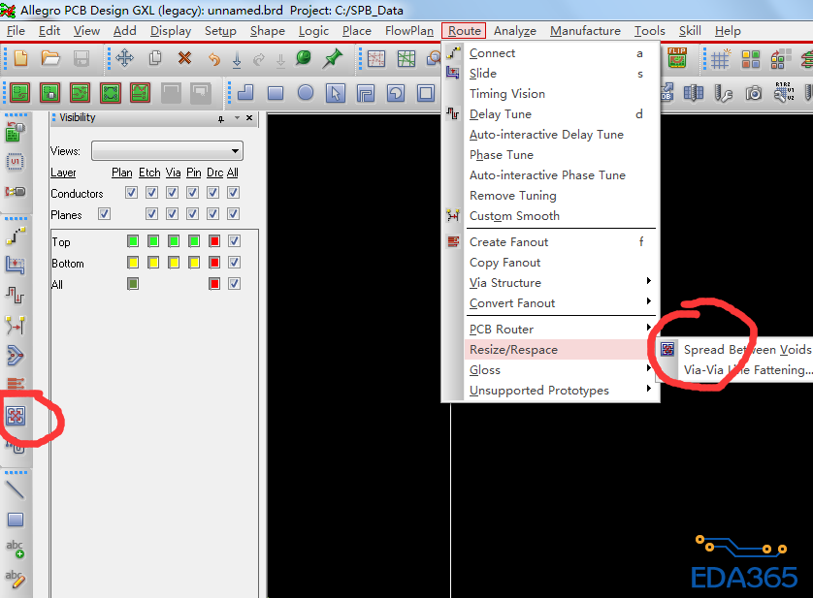Image resolution: width=813 pixels, height=598 pixels.
Task: Toggle Conductors Plan checkbox
Action: [131, 193]
